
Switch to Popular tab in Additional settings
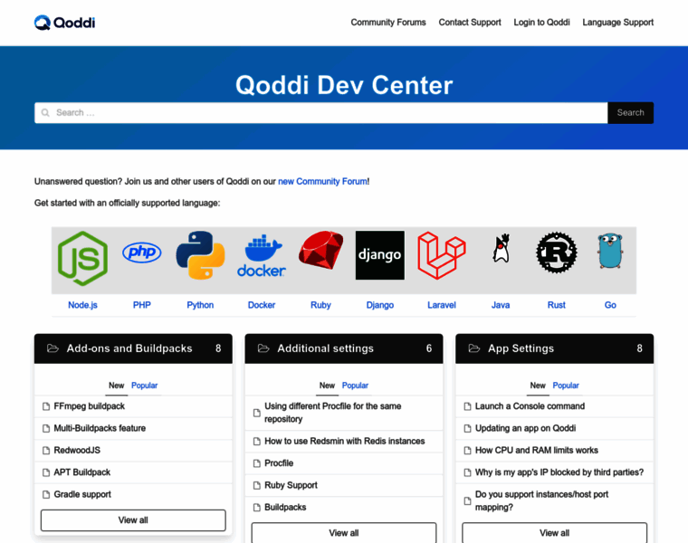[x=355, y=386]
